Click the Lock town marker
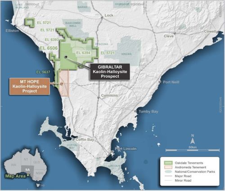 click(x=102, y=17)
